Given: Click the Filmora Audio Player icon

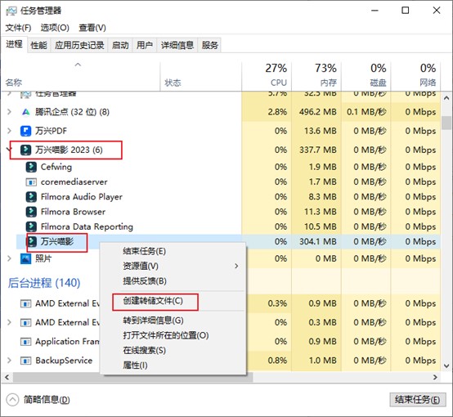Looking at the screenshot, I should pyautogui.click(x=31, y=197).
